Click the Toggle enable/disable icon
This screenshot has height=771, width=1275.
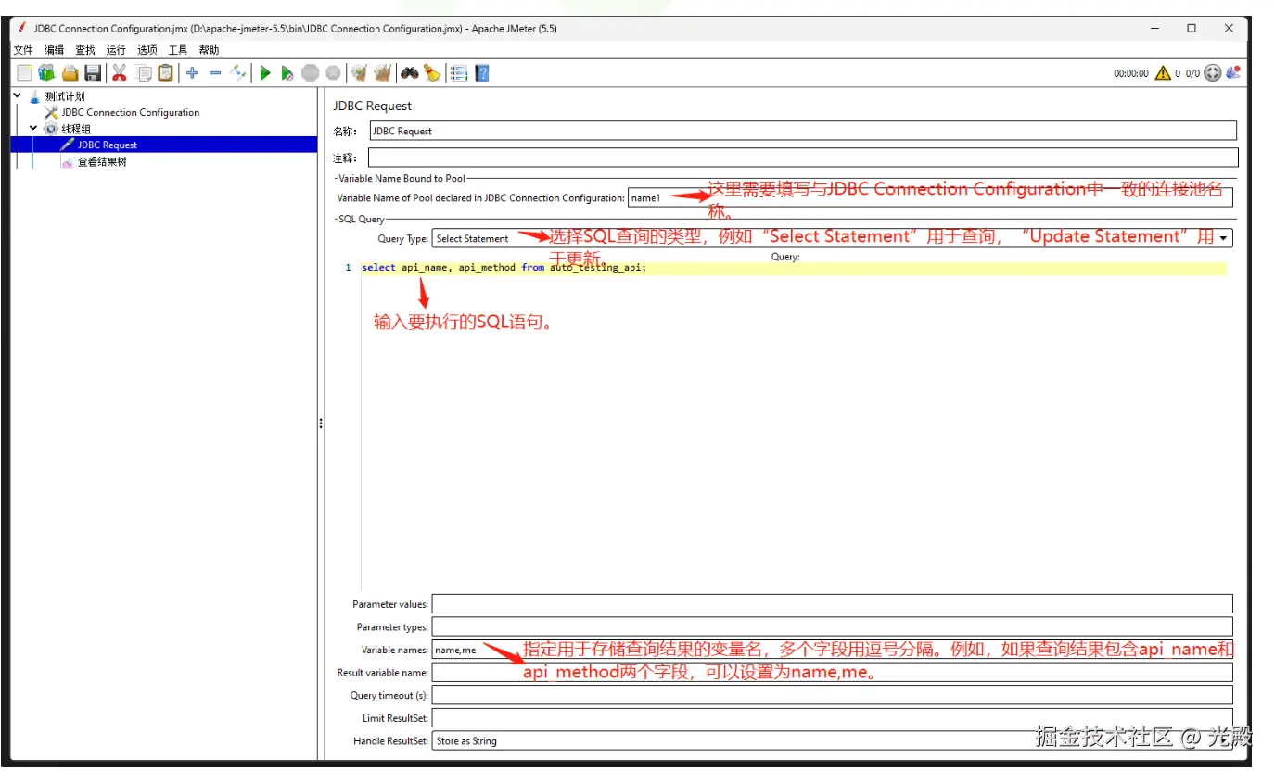[x=238, y=72]
